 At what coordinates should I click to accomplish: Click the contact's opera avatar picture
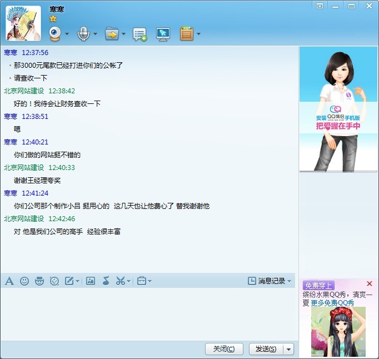pos(23,24)
